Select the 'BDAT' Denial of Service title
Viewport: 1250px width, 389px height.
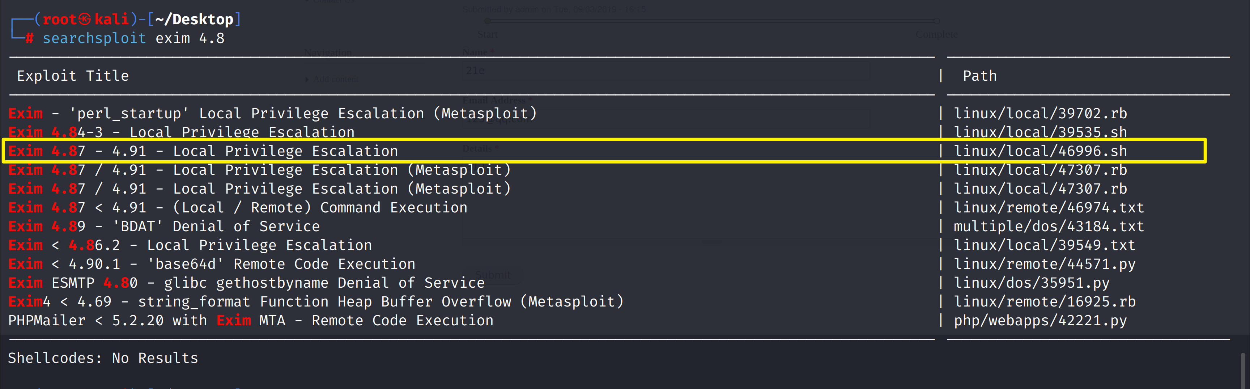click(x=164, y=226)
